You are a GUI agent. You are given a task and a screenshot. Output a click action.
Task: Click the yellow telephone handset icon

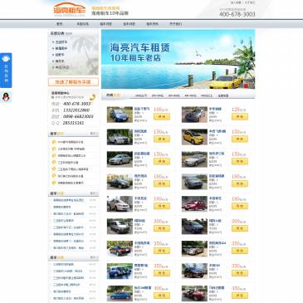pyautogui.click(x=92, y=97)
